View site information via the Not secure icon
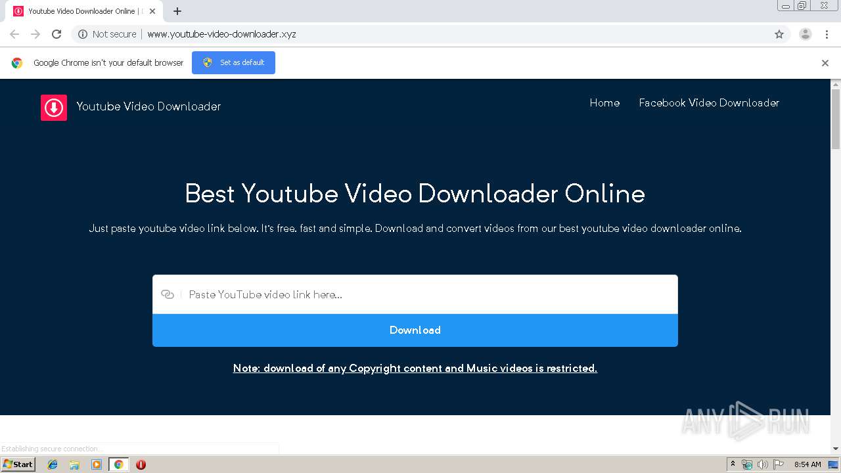 coord(83,34)
